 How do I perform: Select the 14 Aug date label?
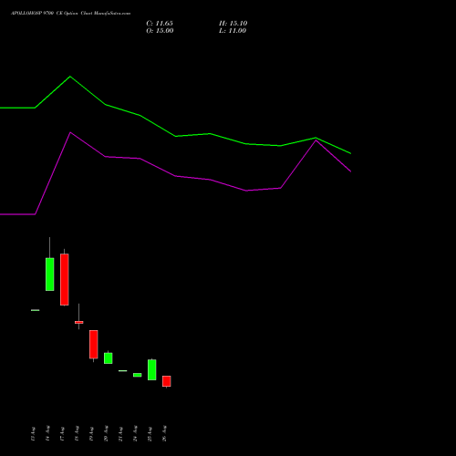[47, 434]
